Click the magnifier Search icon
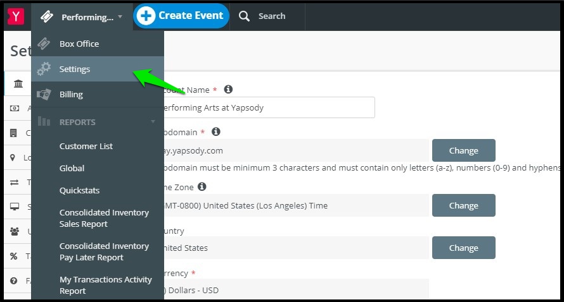The width and height of the screenshot is (564, 302). pos(244,16)
